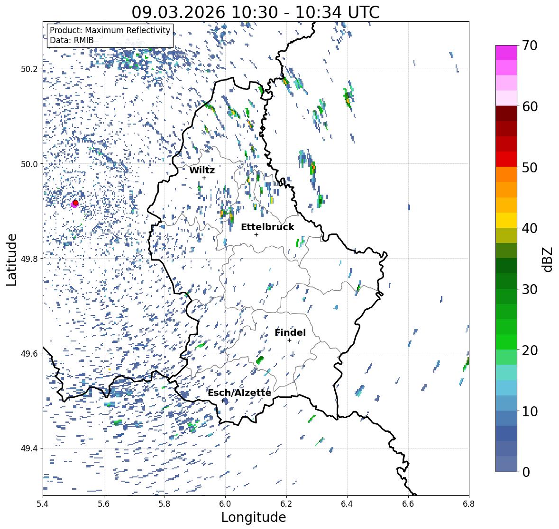The width and height of the screenshot is (559, 529).
Task: Click the 6.6 longitude tick label
Action: pos(408,504)
